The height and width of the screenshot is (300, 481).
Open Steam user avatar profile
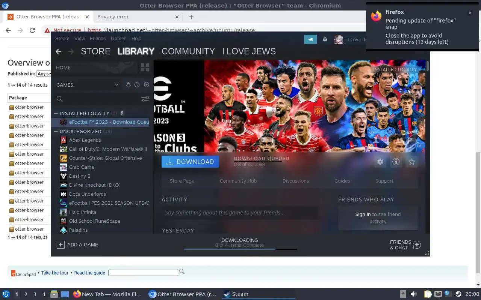339,39
